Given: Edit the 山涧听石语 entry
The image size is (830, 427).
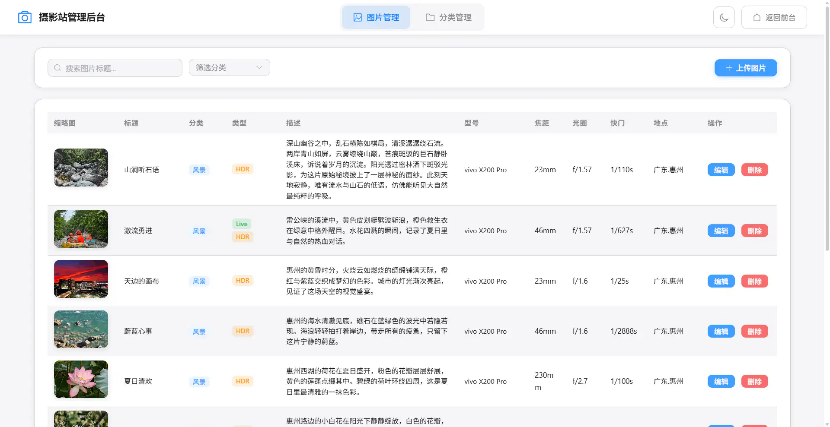Looking at the screenshot, I should 721,170.
